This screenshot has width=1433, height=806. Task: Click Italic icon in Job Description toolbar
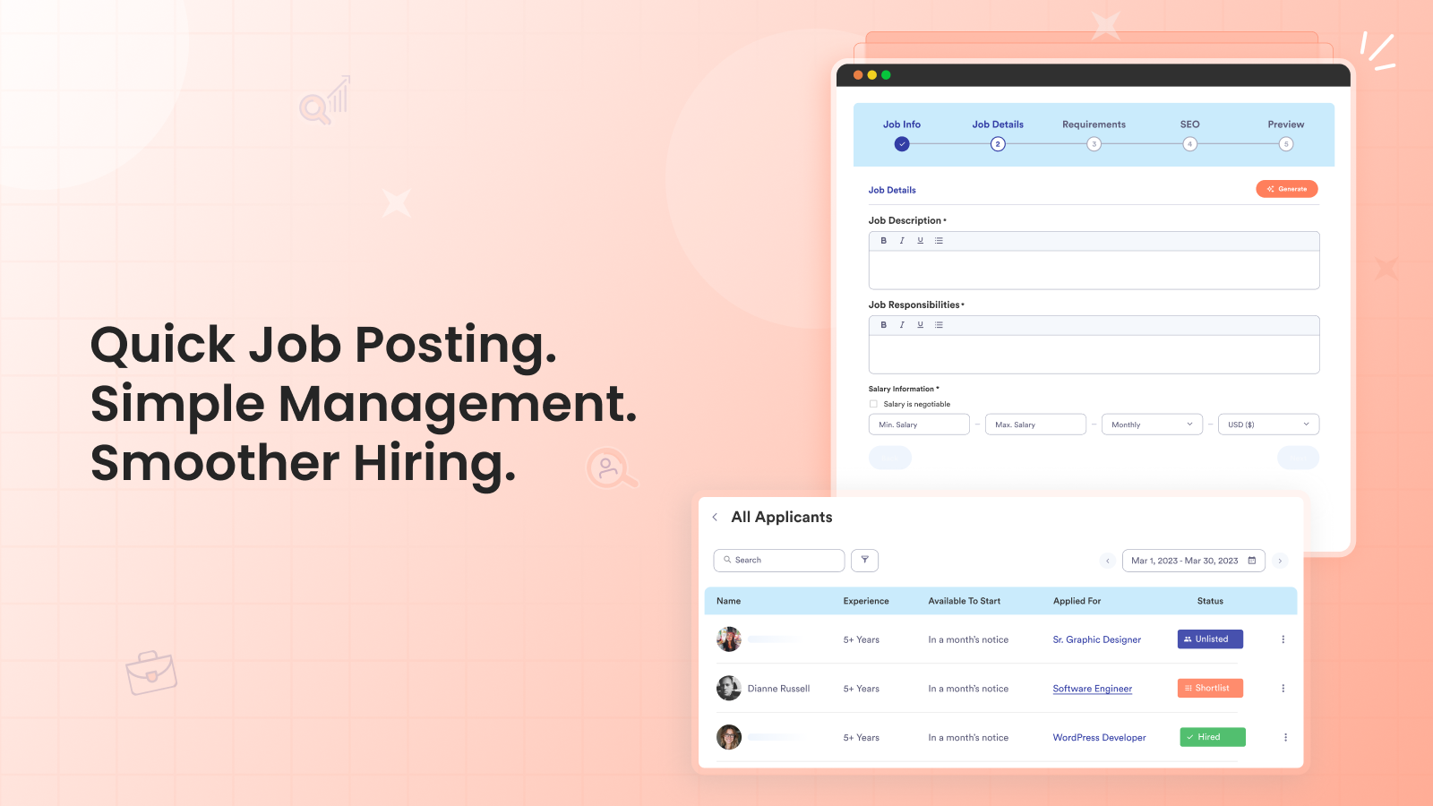point(902,241)
